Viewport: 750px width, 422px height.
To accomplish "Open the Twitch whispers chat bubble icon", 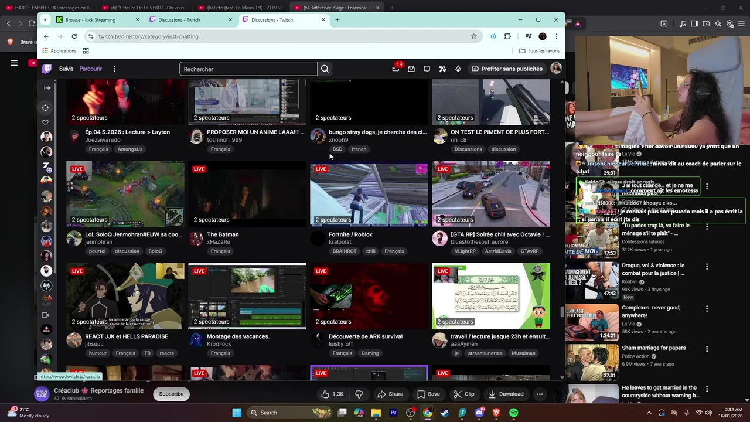I will tap(427, 69).
